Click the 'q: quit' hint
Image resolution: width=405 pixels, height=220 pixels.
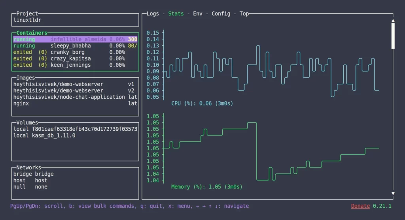[151, 206]
